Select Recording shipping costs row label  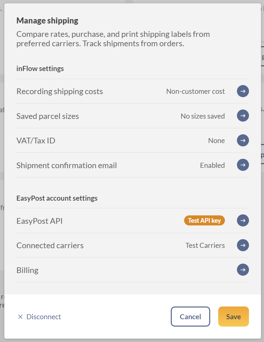(x=59, y=91)
